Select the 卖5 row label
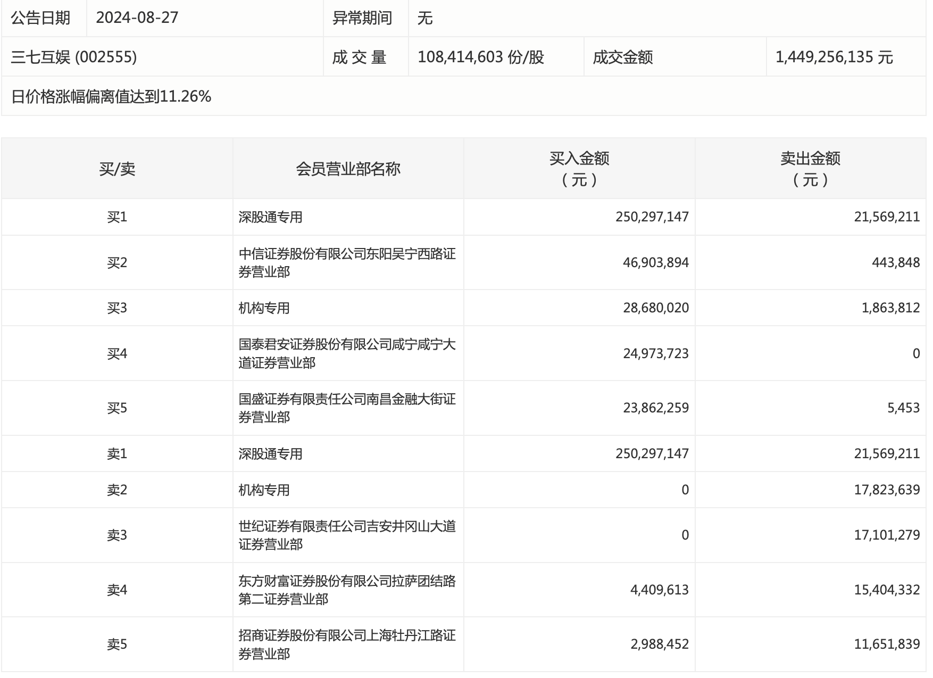933x678 pixels. click(x=117, y=644)
